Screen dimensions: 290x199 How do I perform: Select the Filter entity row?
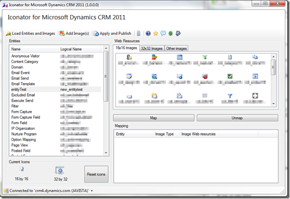pyautogui.click(x=56, y=106)
